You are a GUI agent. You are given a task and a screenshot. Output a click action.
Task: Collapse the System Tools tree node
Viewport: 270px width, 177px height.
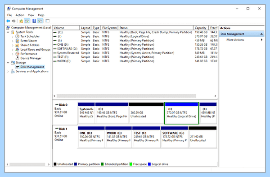[x=8, y=32]
